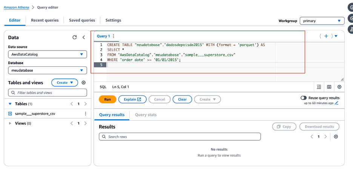Run the query

tap(107, 99)
